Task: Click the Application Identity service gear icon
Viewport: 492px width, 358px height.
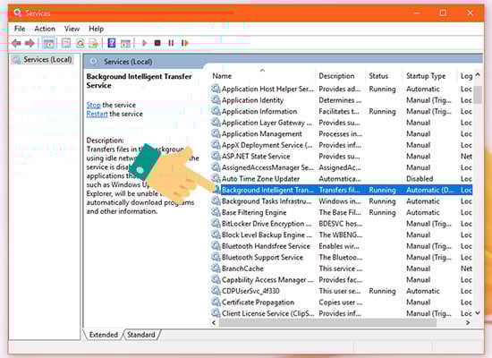Action: point(216,100)
